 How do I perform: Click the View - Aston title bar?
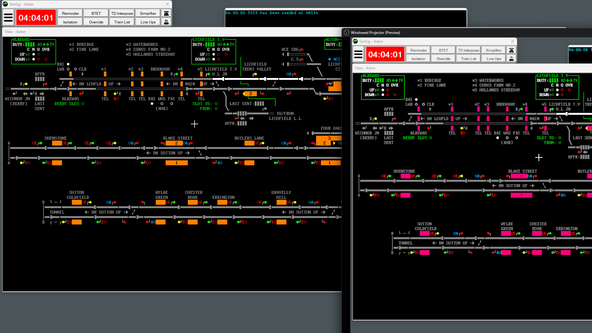(171, 32)
